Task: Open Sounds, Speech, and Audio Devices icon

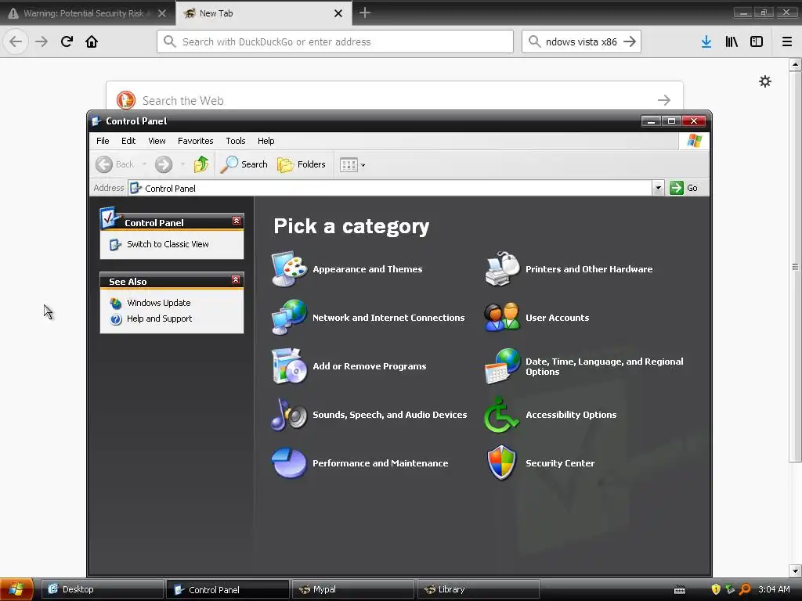Action: tap(289, 415)
